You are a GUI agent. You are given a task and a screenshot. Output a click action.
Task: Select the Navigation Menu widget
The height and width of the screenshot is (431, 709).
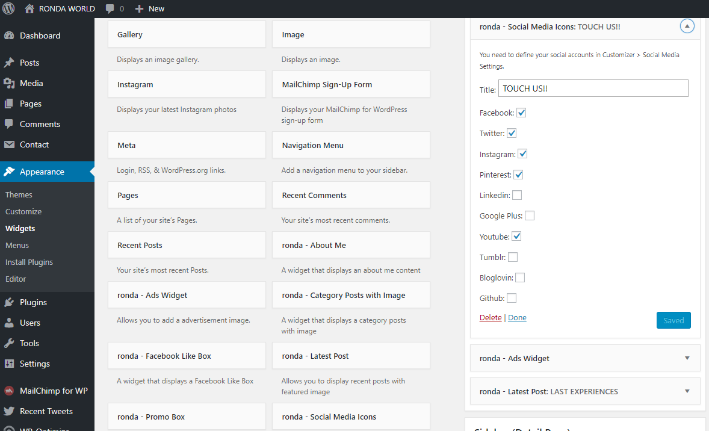351,145
